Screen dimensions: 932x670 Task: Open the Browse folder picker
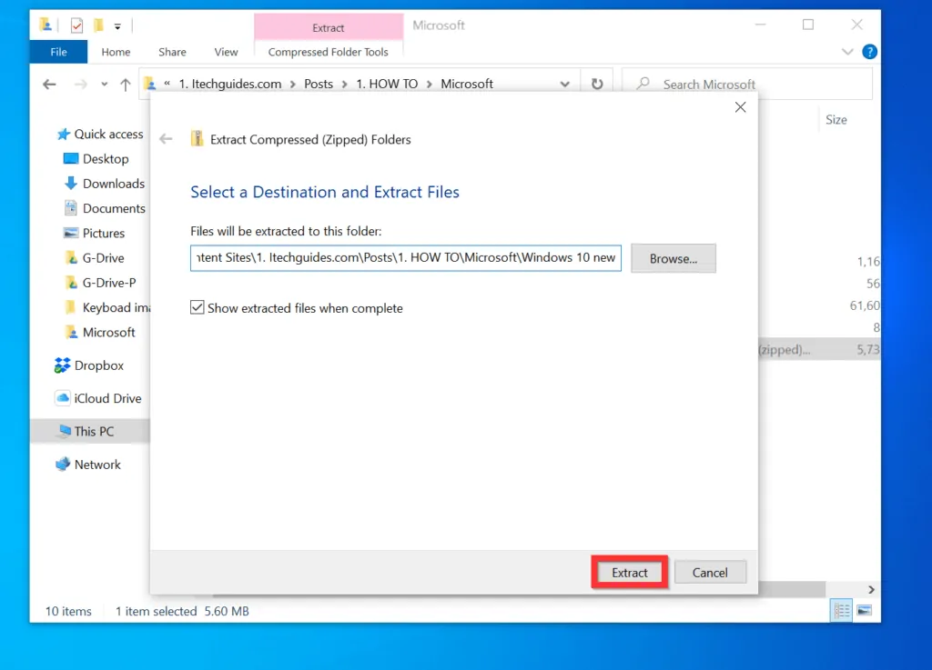pyautogui.click(x=673, y=258)
